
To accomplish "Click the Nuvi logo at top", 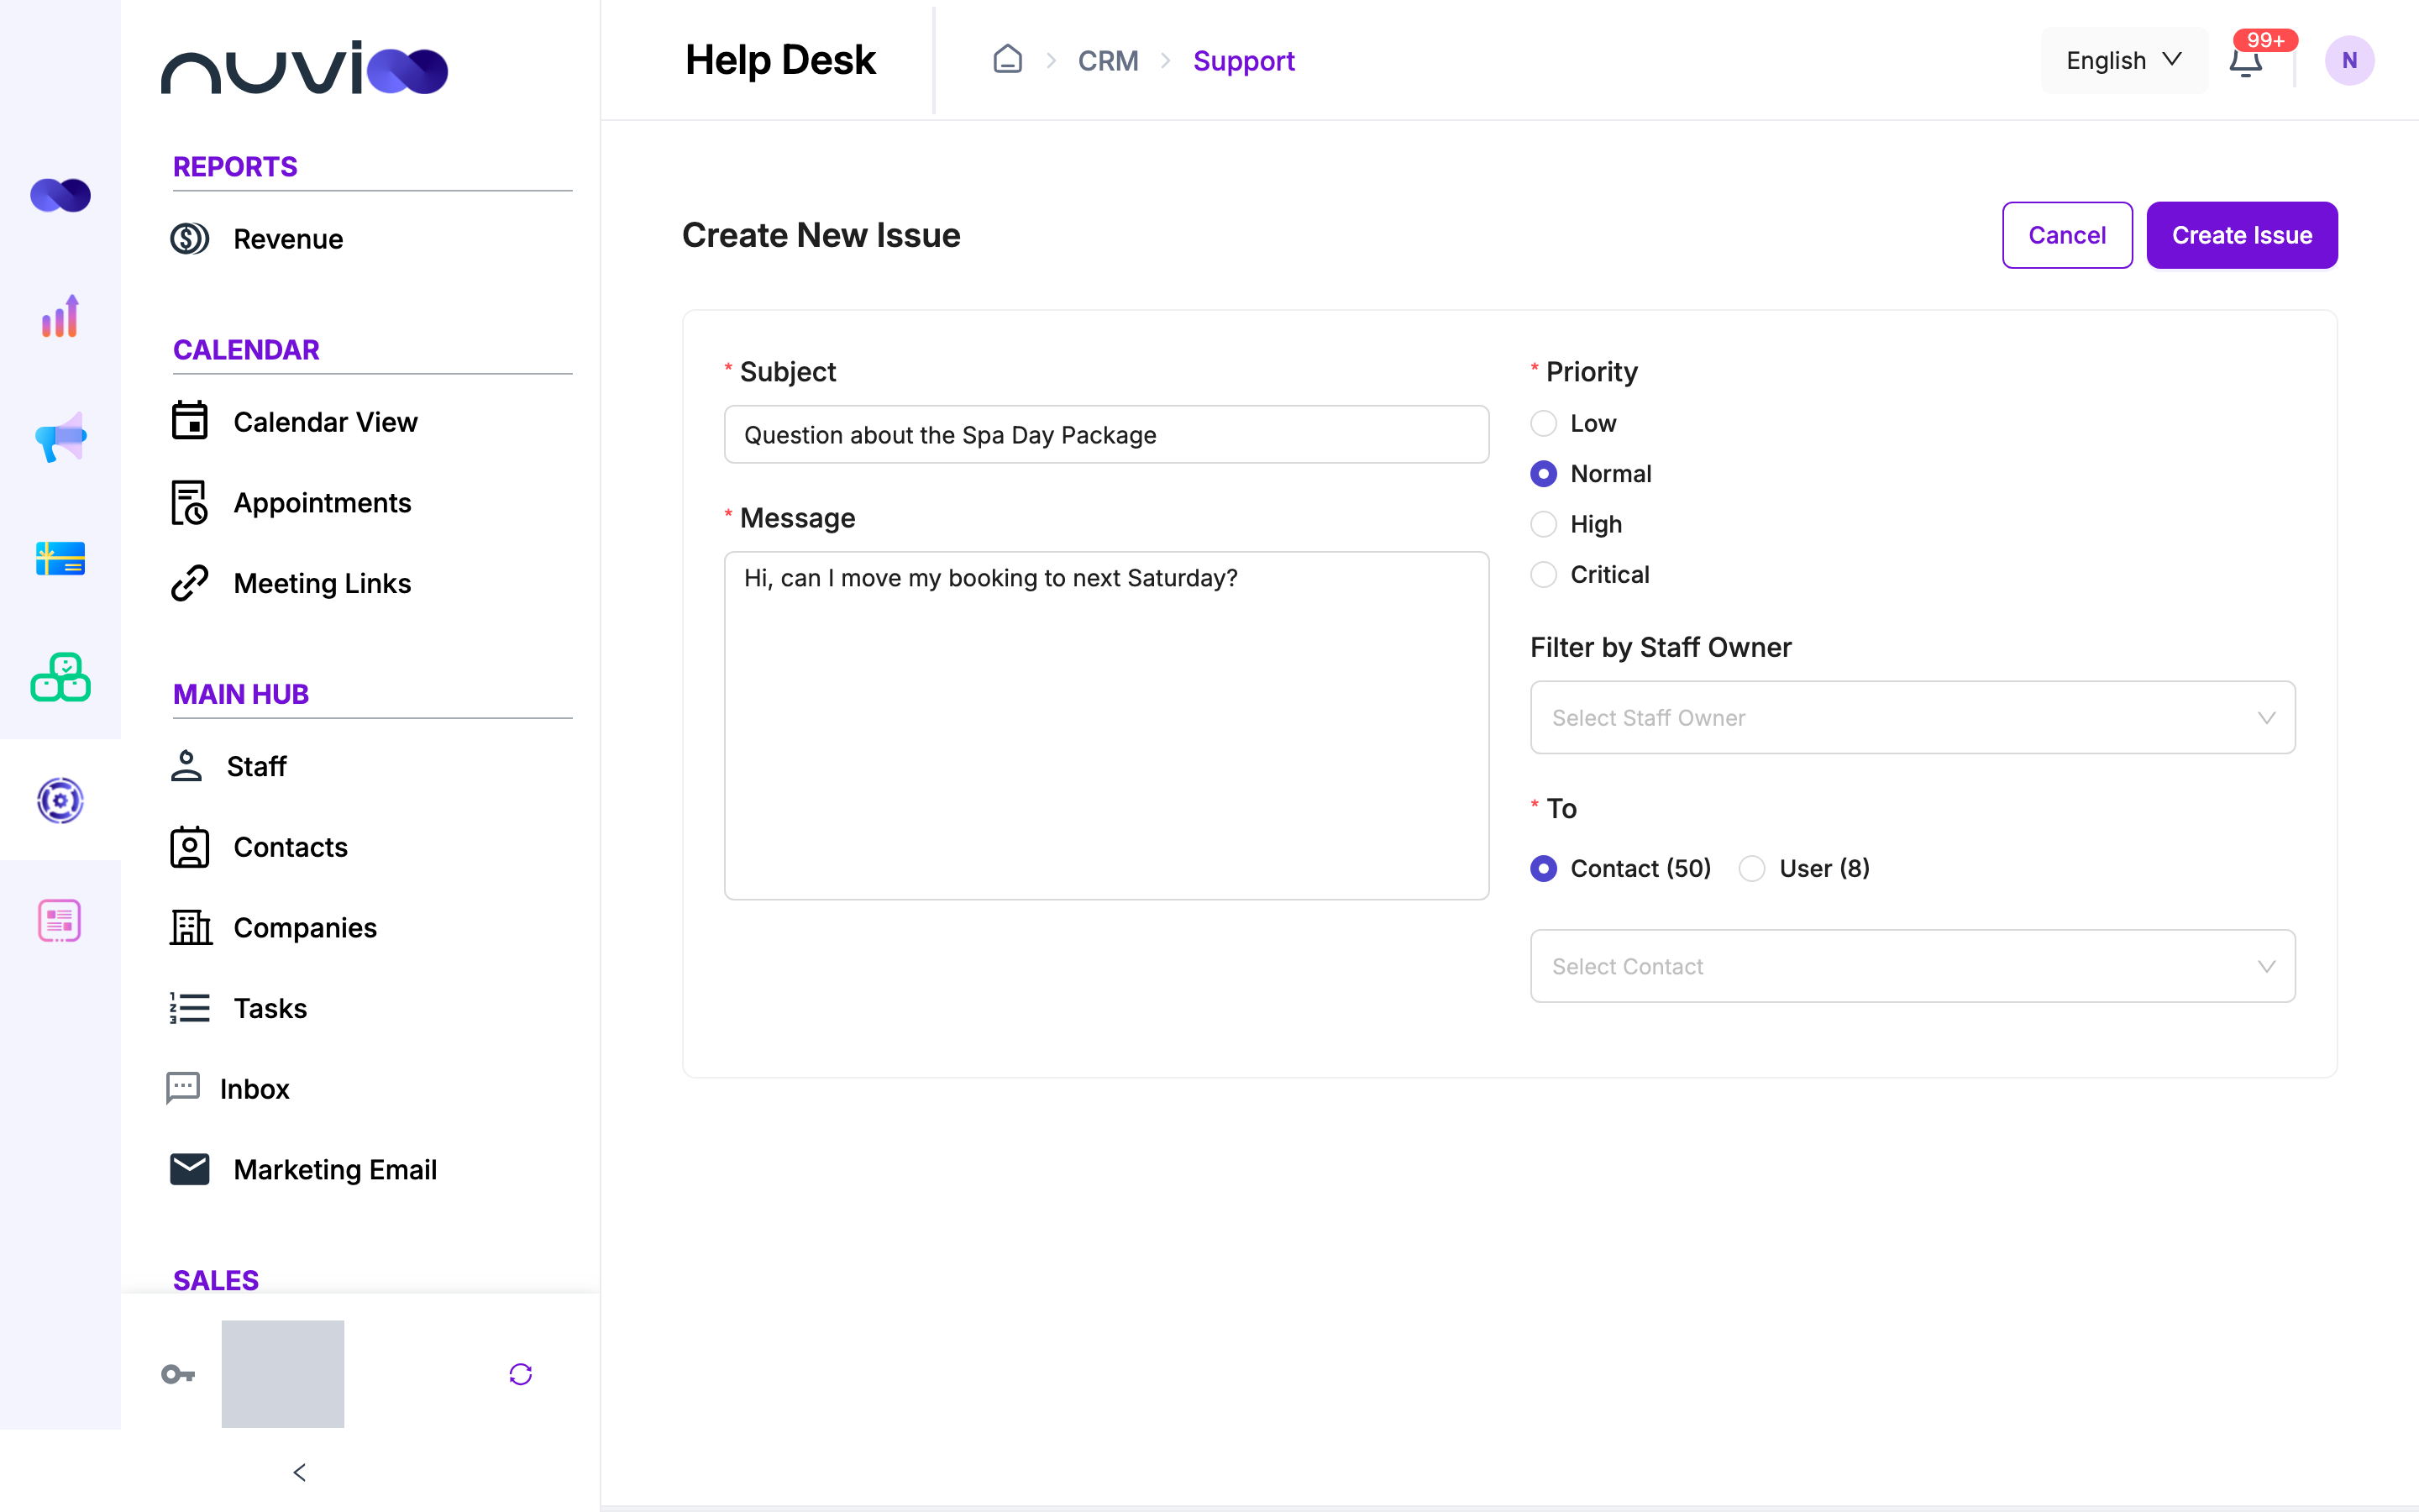I will click(304, 67).
